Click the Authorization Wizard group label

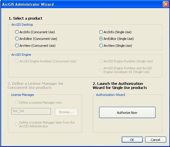pyautogui.click(x=110, y=95)
